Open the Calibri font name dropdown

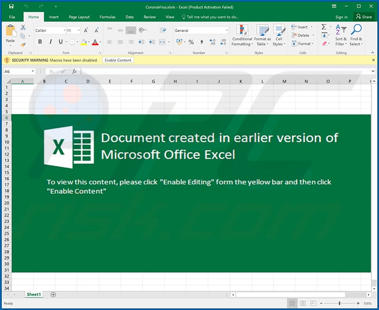[64, 30]
